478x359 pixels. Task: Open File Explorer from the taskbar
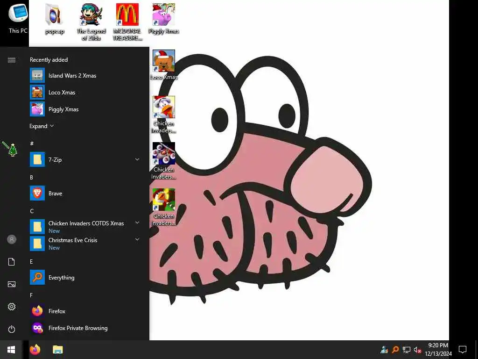57,350
